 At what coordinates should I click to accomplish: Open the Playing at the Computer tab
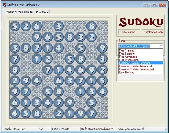point(19,12)
